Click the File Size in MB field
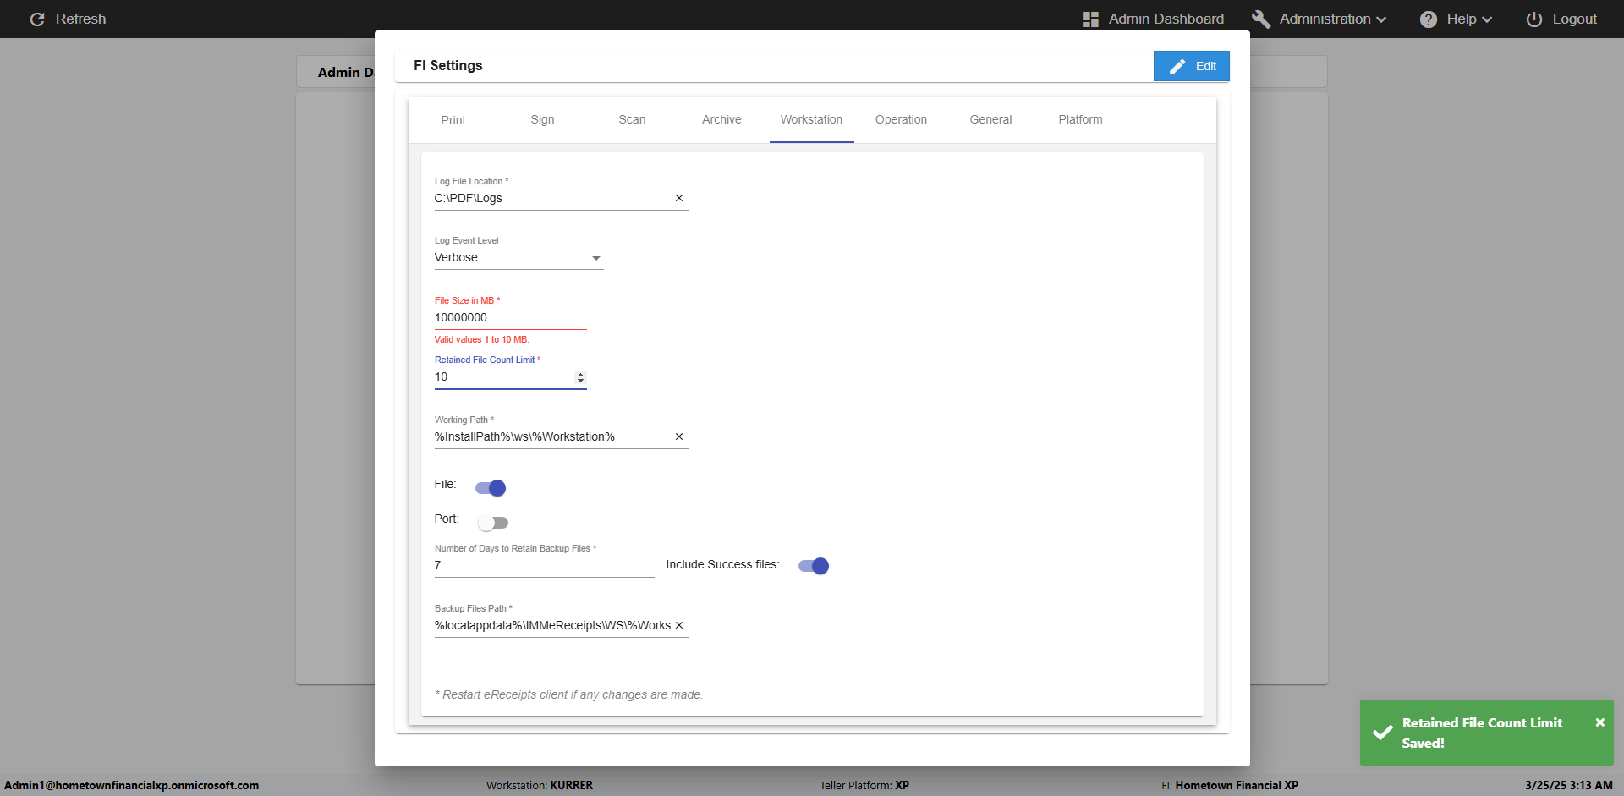This screenshot has height=796, width=1624. [507, 317]
